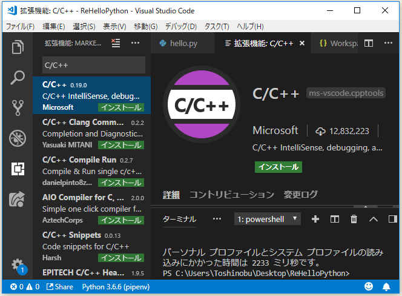Install C/C++ from the details page

pos(278,167)
